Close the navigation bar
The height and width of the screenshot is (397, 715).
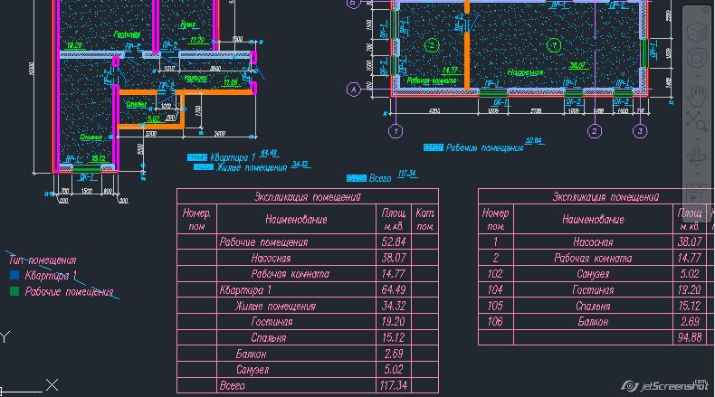pyautogui.click(x=708, y=11)
